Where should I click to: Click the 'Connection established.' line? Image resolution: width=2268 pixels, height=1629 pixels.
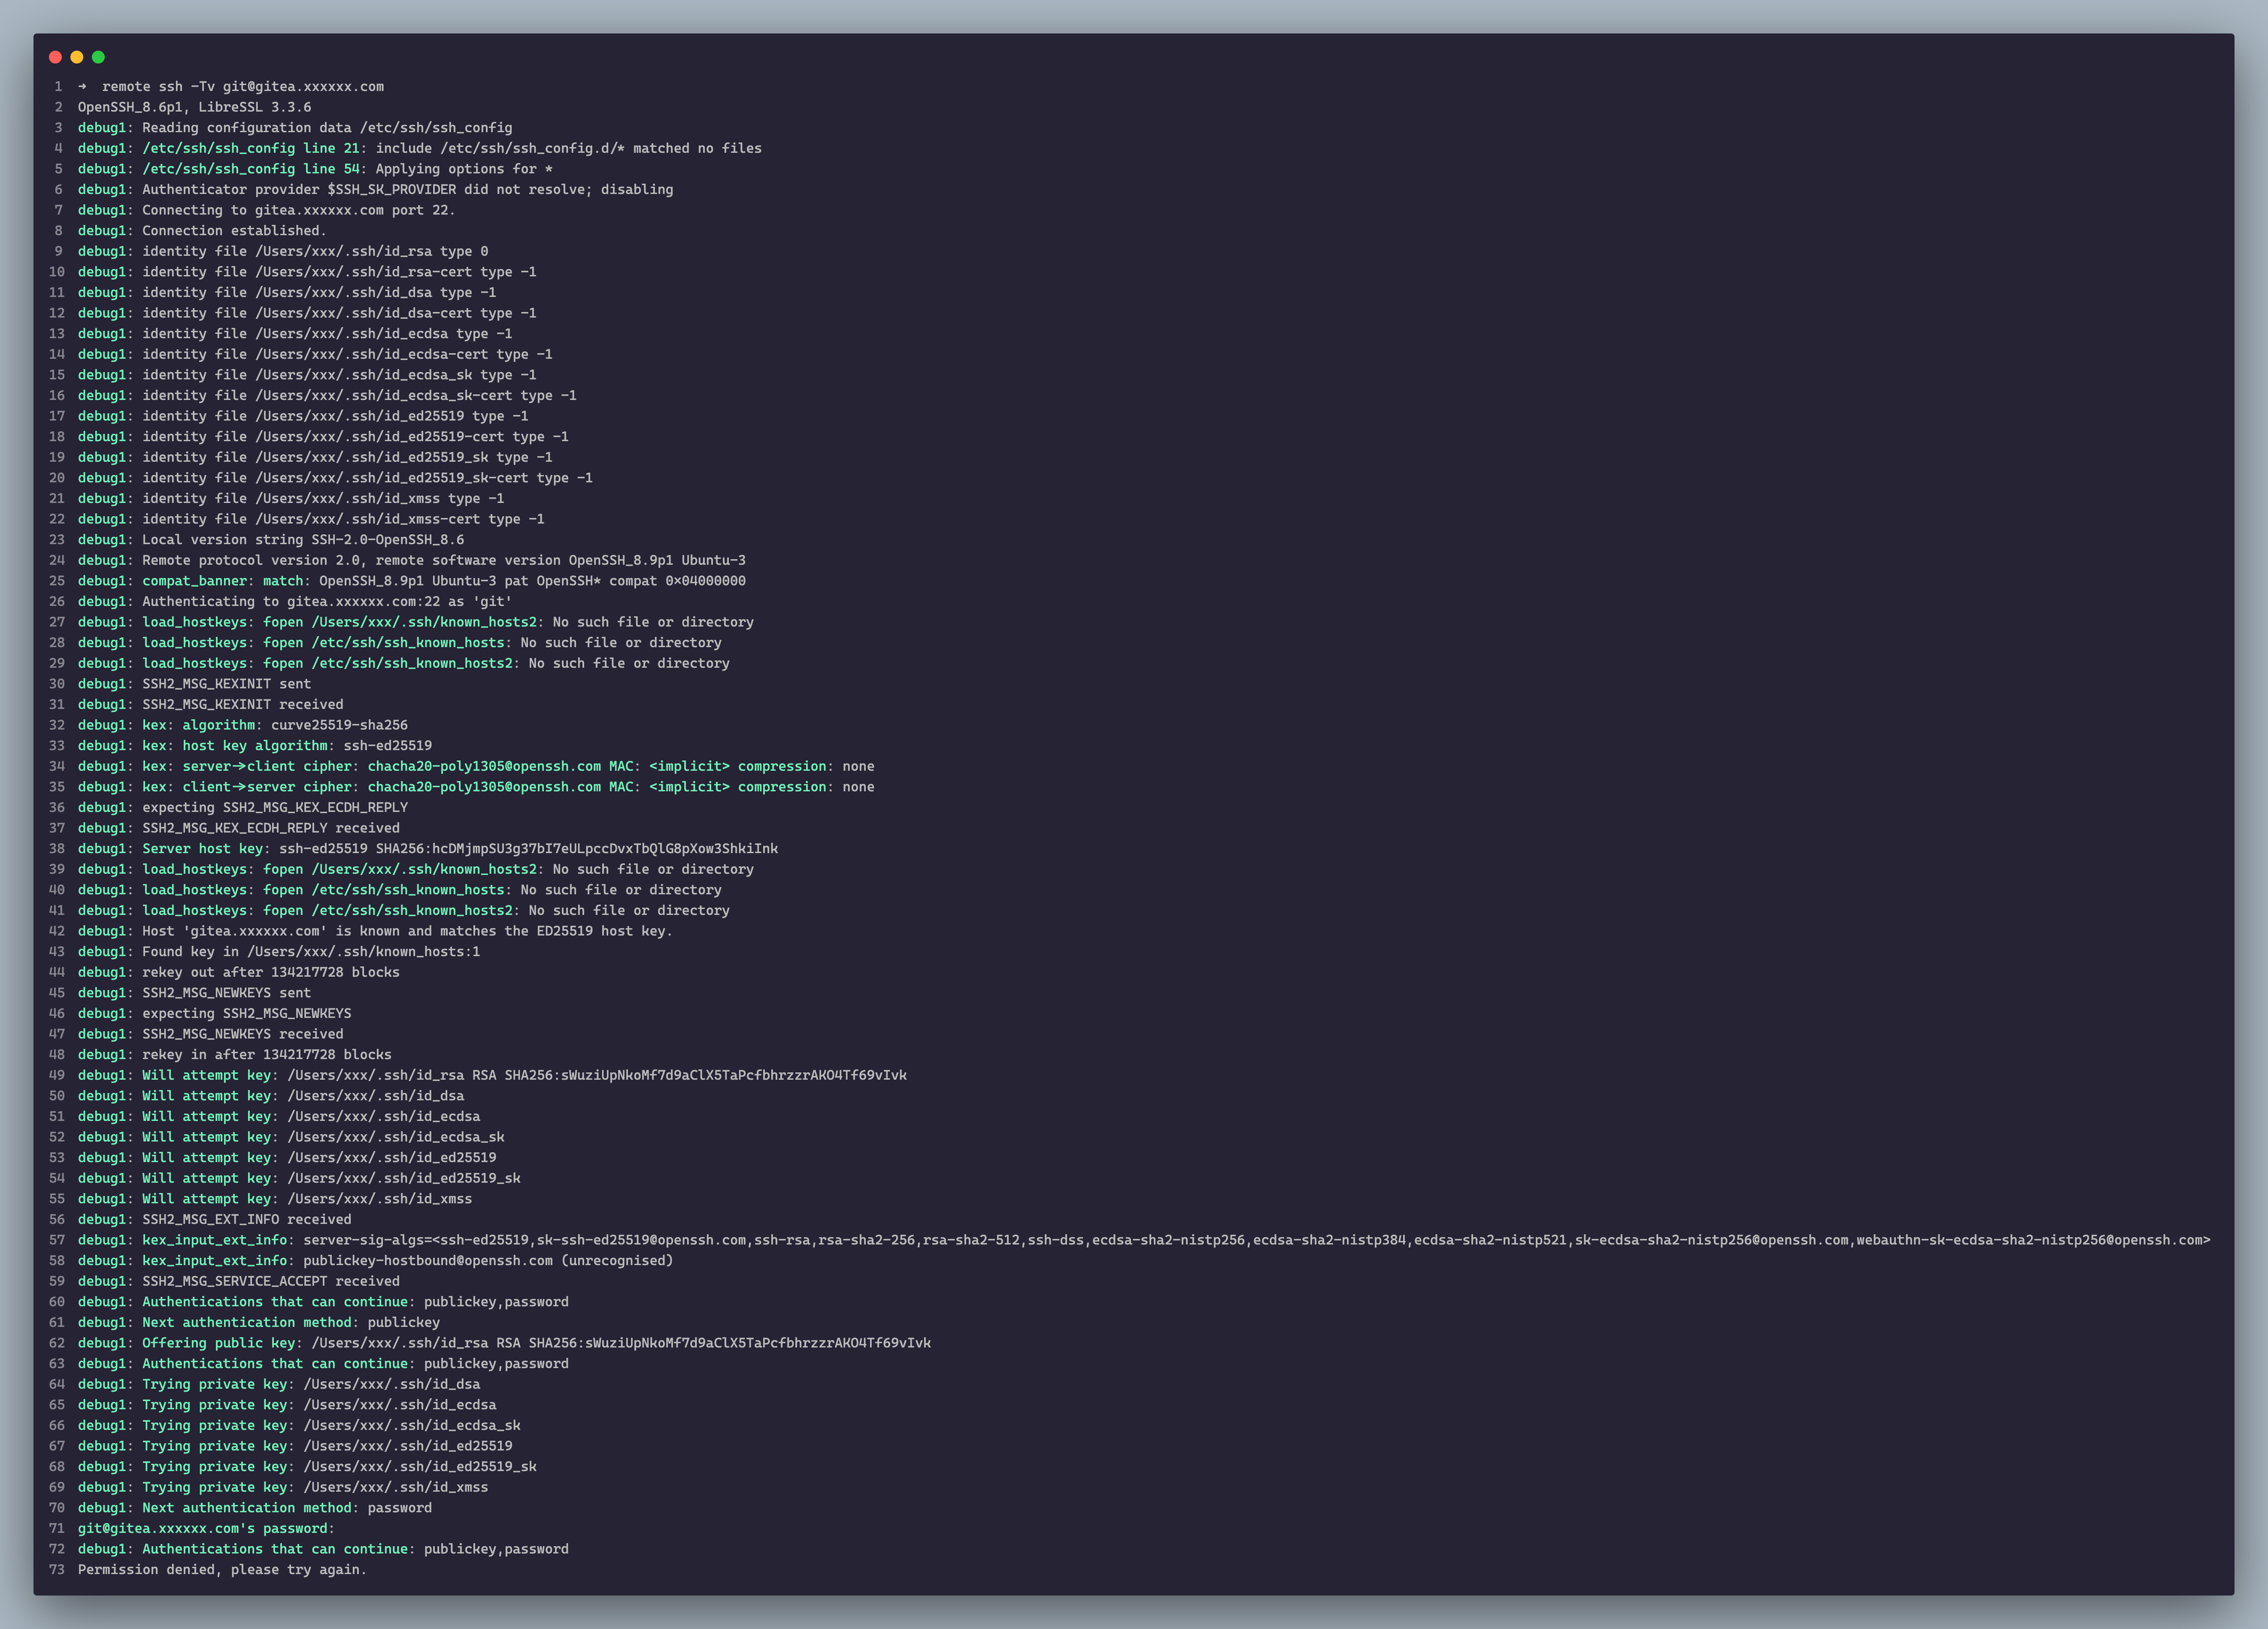coord(202,231)
